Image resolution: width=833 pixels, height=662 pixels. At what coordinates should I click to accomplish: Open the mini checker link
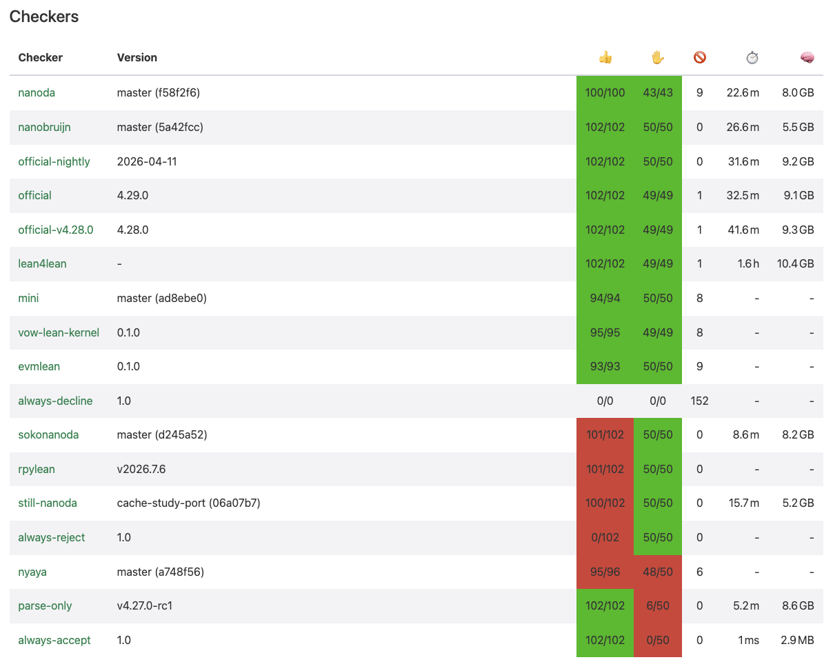pyautogui.click(x=28, y=298)
